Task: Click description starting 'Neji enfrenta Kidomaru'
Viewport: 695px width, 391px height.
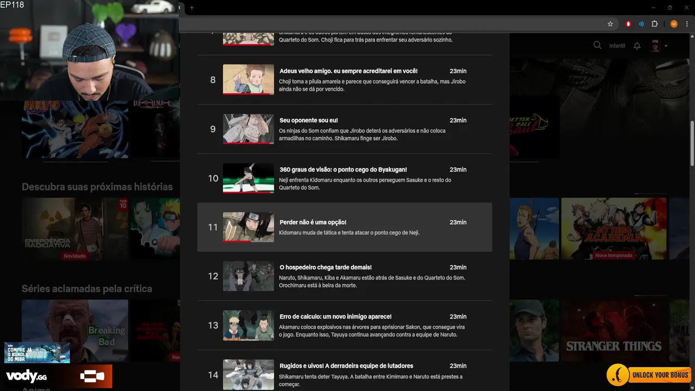Action: pyautogui.click(x=365, y=184)
